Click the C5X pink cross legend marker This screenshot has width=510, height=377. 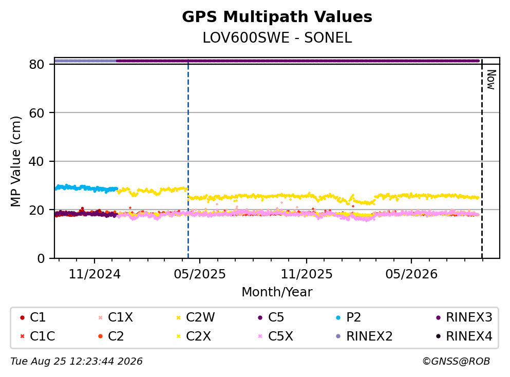[x=260, y=336]
